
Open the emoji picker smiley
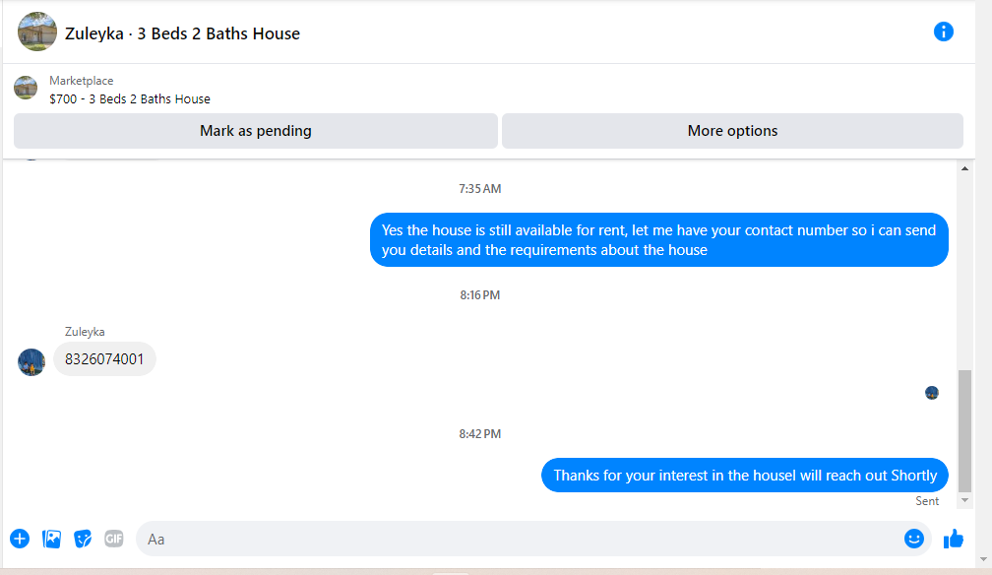(913, 539)
